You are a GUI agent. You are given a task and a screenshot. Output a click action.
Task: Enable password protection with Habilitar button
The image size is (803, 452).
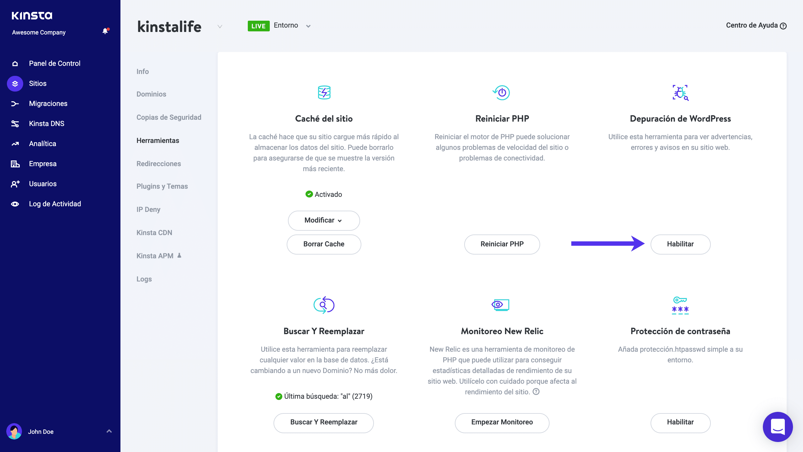[680, 422]
